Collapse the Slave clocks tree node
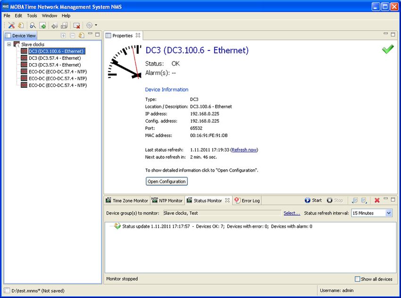401x298 pixels. 9,44
